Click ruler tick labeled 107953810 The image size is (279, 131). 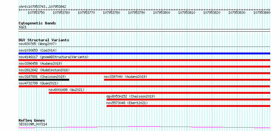[187, 13]
